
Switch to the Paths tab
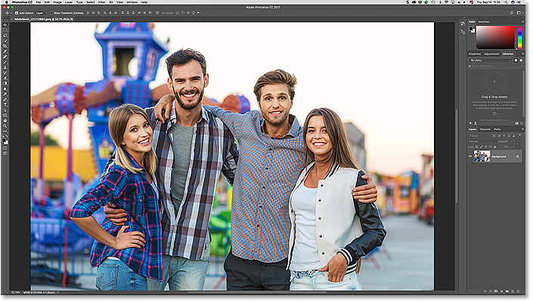click(497, 129)
